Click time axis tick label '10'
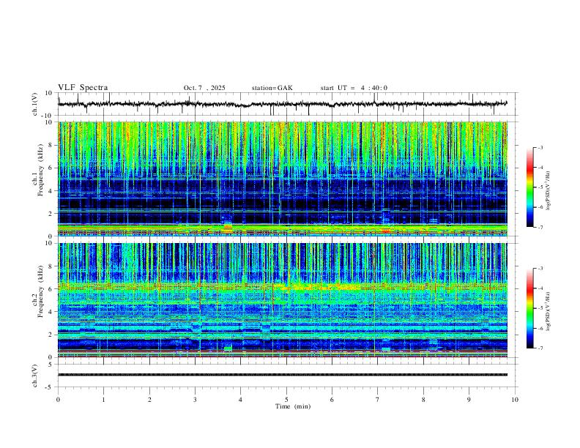 (x=515, y=400)
